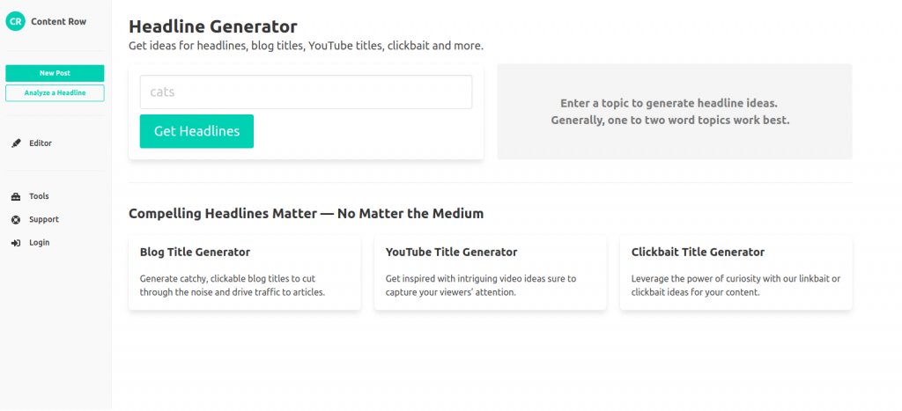Open the Content Row brand name link
This screenshot has width=902, height=411.
click(59, 22)
